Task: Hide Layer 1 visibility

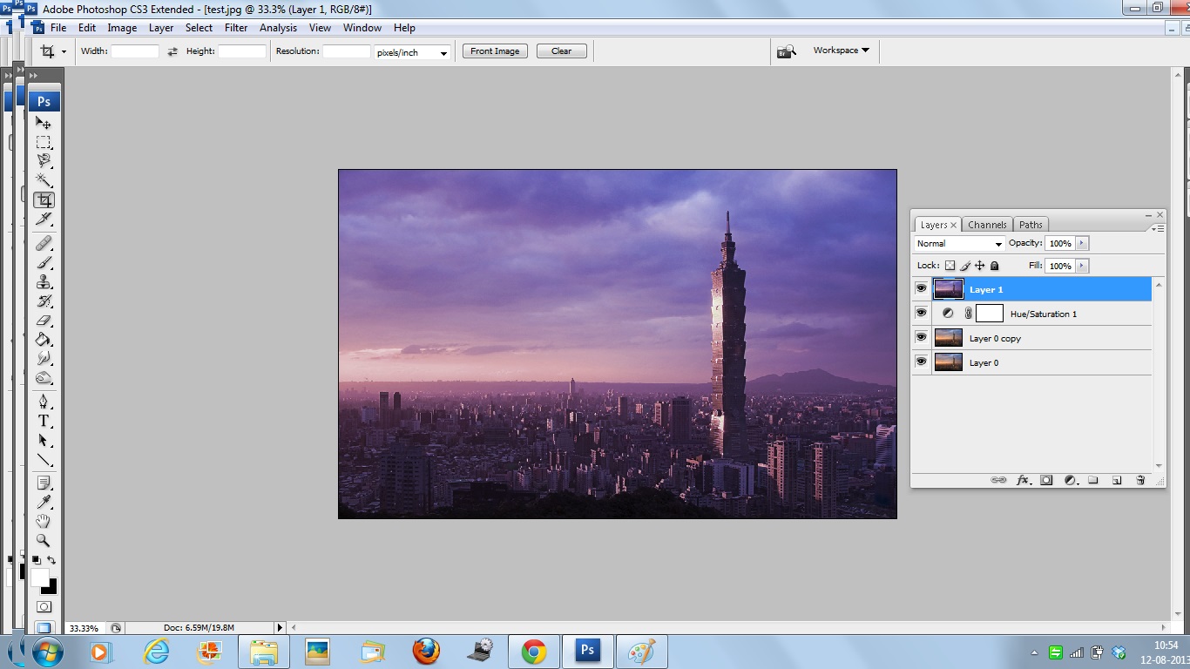Action: coord(921,288)
